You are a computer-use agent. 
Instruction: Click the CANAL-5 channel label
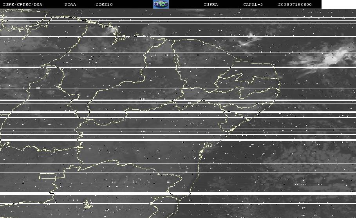tap(253, 4)
